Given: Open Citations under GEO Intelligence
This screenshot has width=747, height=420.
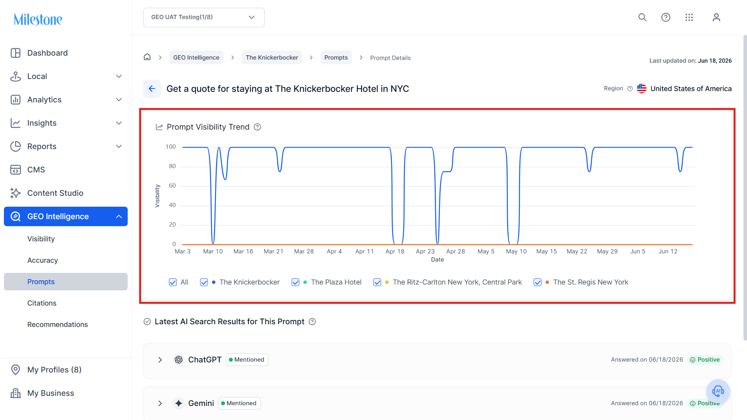Looking at the screenshot, I should tap(42, 303).
